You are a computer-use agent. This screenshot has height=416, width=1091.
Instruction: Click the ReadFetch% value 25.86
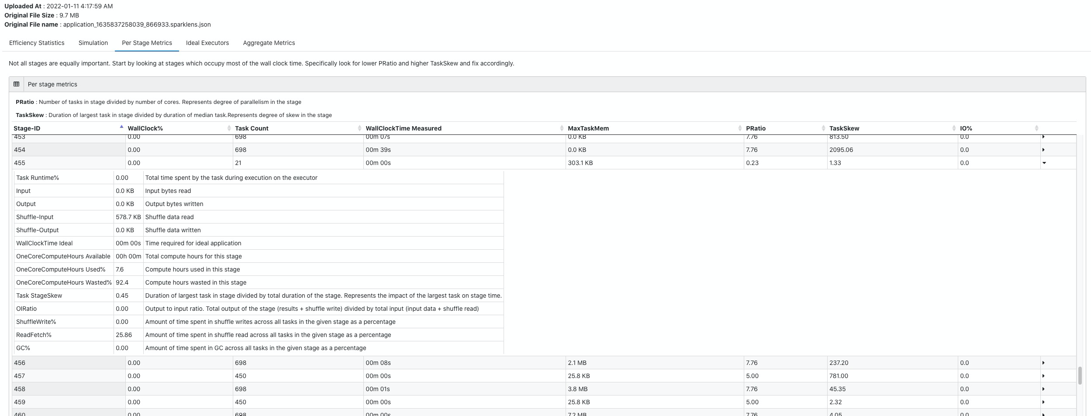point(124,335)
